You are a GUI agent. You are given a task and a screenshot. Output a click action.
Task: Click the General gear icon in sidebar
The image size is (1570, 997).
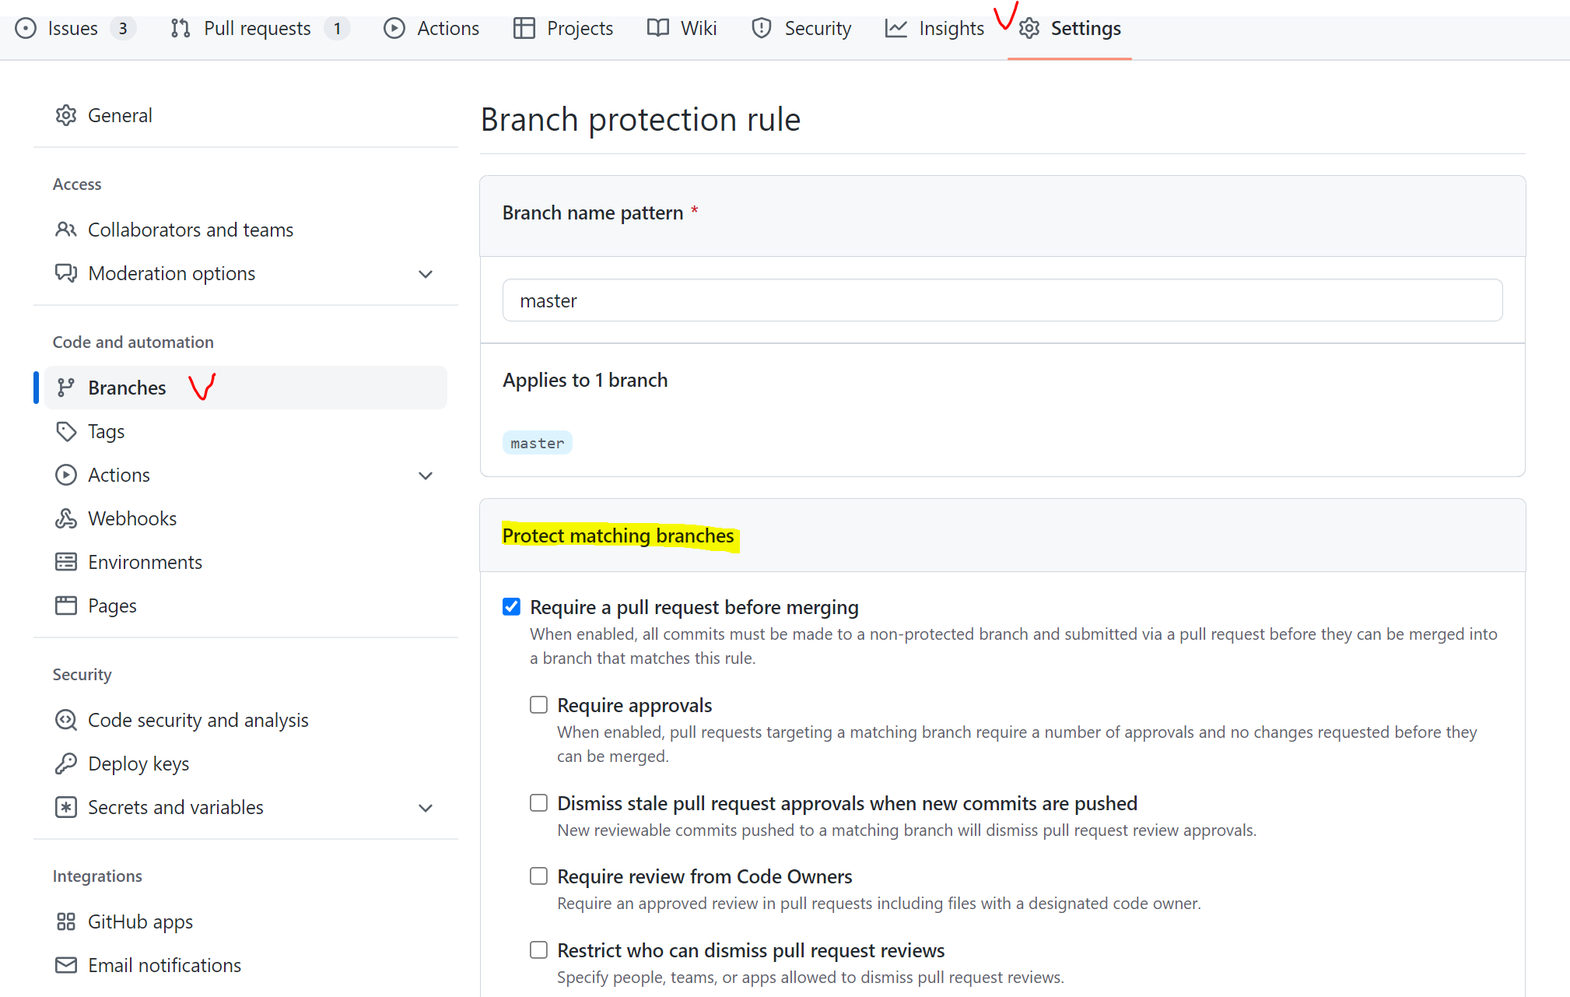point(66,115)
